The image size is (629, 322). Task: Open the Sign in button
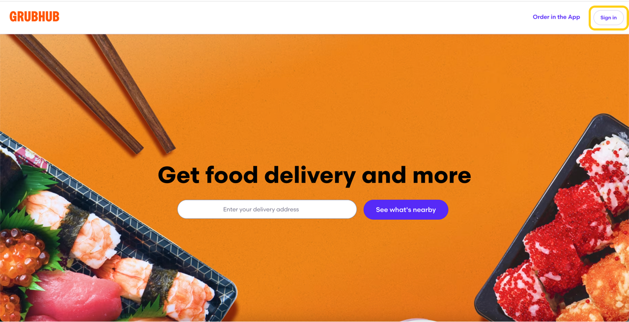[608, 18]
